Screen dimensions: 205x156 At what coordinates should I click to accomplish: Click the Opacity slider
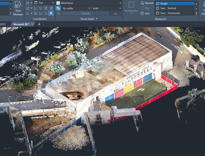coord(86,13)
